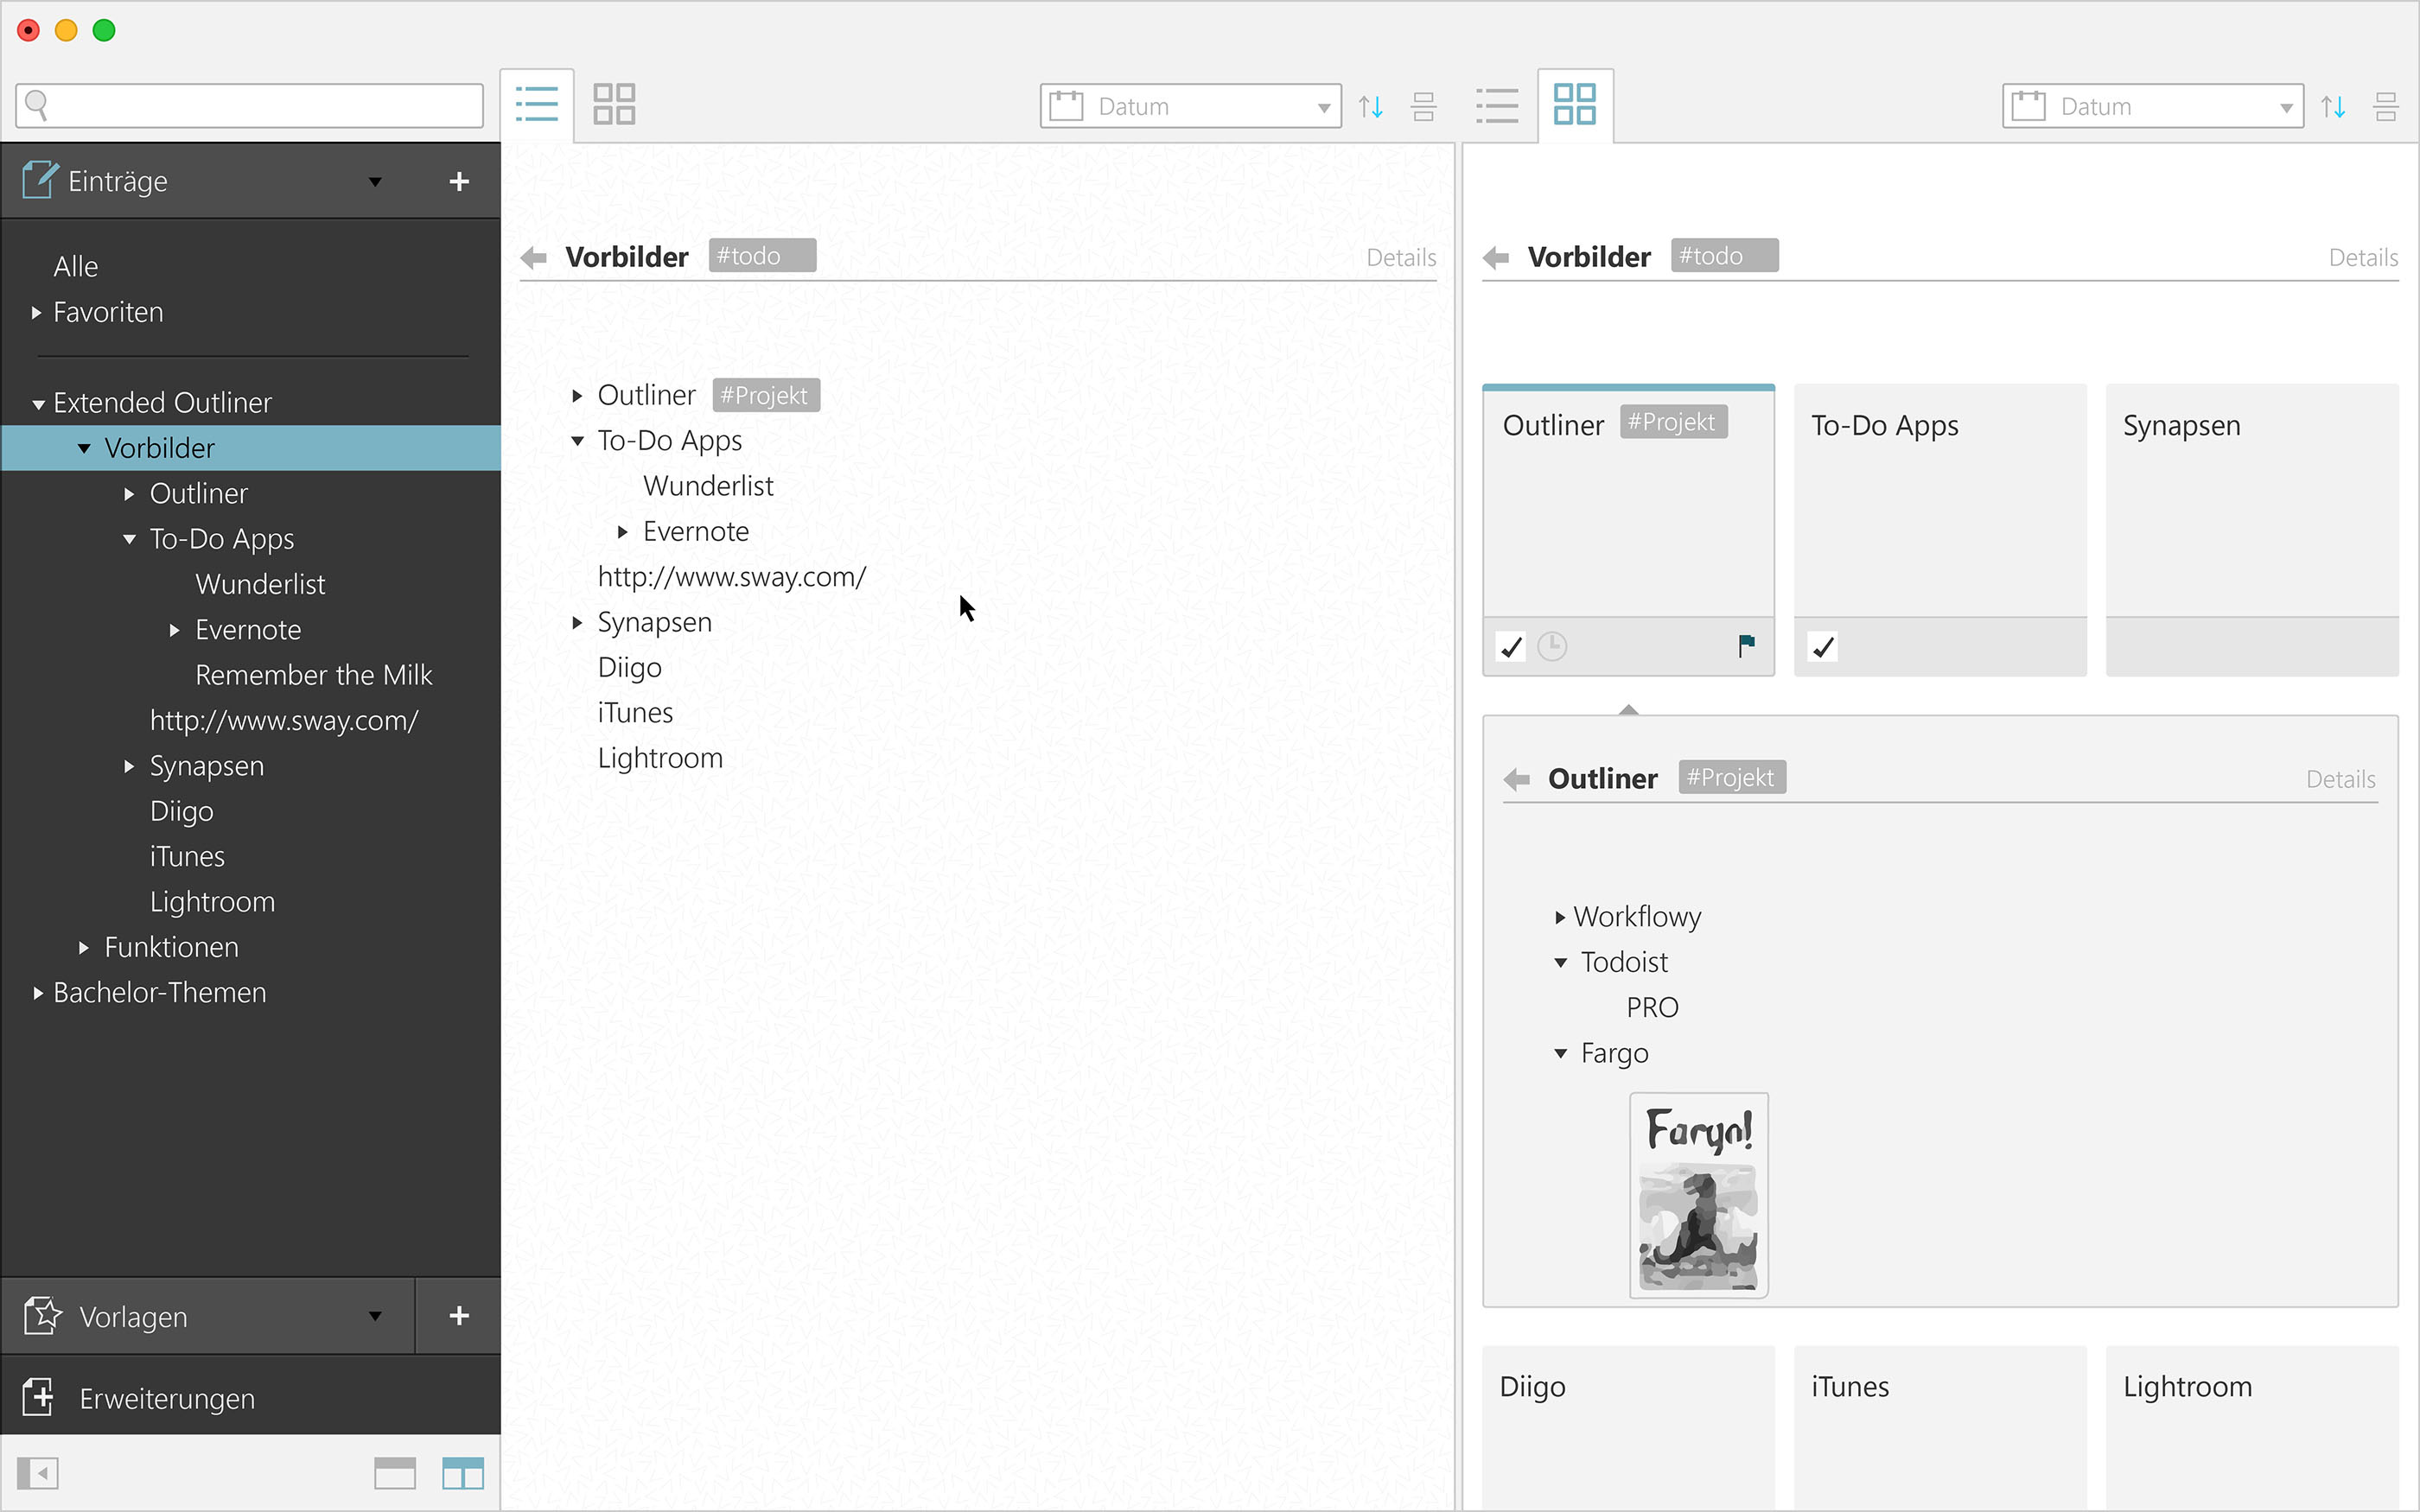Collapse Todoist in Outliner panel
The width and height of the screenshot is (2420, 1512).
point(1561,963)
